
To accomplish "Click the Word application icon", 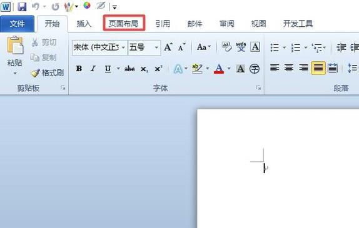I will [x=6, y=7].
